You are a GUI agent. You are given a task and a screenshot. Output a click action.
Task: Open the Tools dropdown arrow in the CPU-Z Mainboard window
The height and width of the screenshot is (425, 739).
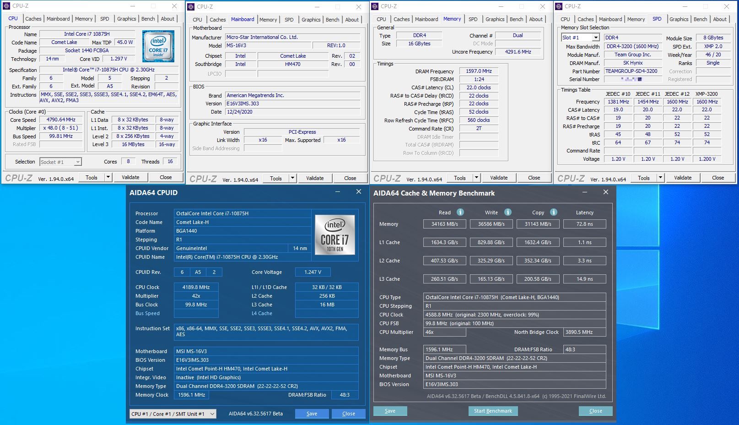pyautogui.click(x=292, y=178)
